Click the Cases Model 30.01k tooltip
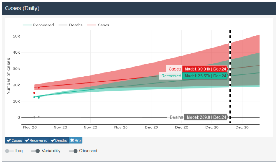278x163 pixels. pyautogui.click(x=205, y=69)
